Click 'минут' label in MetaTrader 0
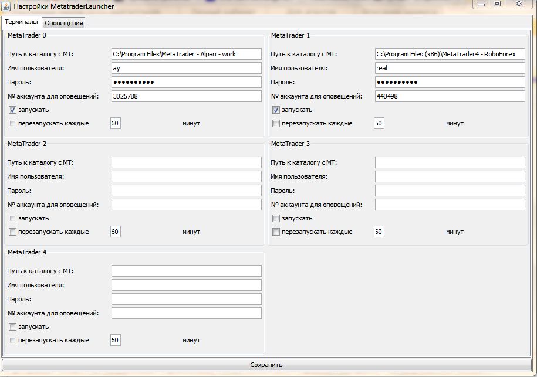This screenshot has width=537, height=377. [x=191, y=124]
